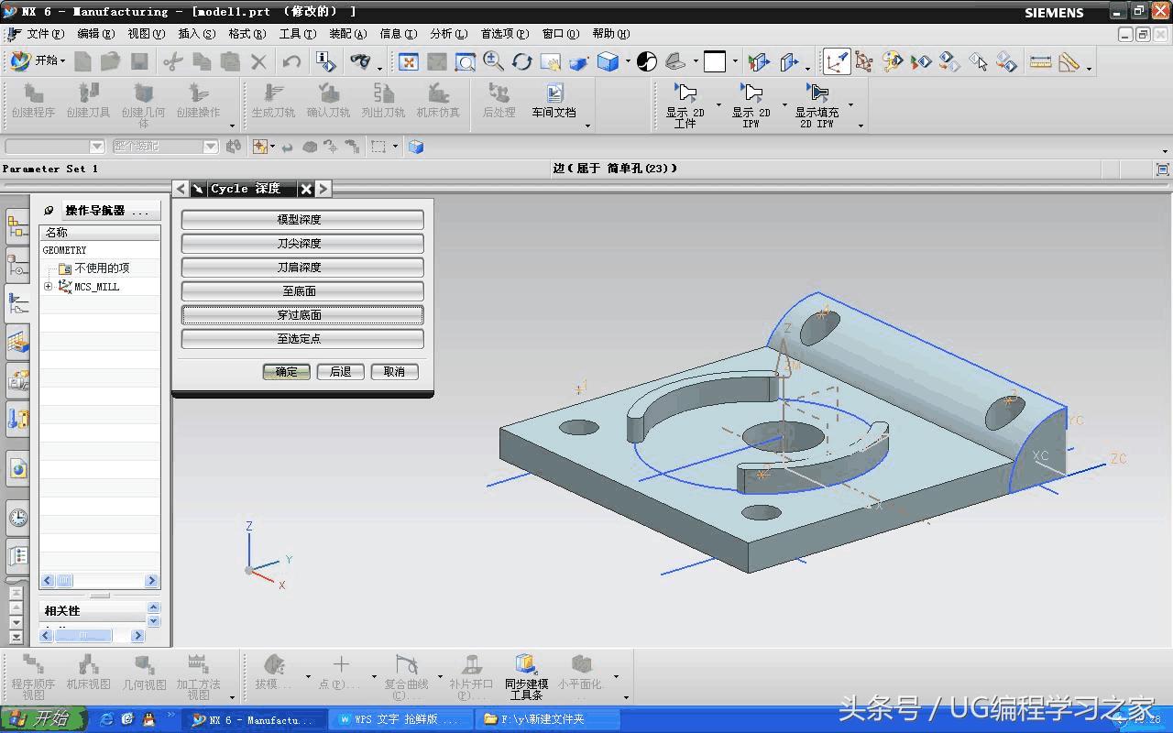The width and height of the screenshot is (1173, 733).
Task: Open the History clock sidebar tab
Action: [17, 518]
